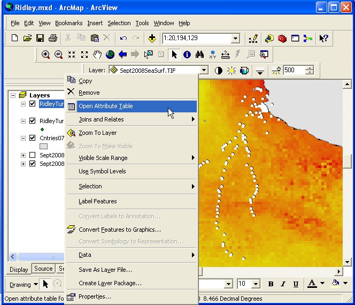Open the ArcToolbox window icon
Image resolution: width=355 pixels, height=305 pixels.
282,38
